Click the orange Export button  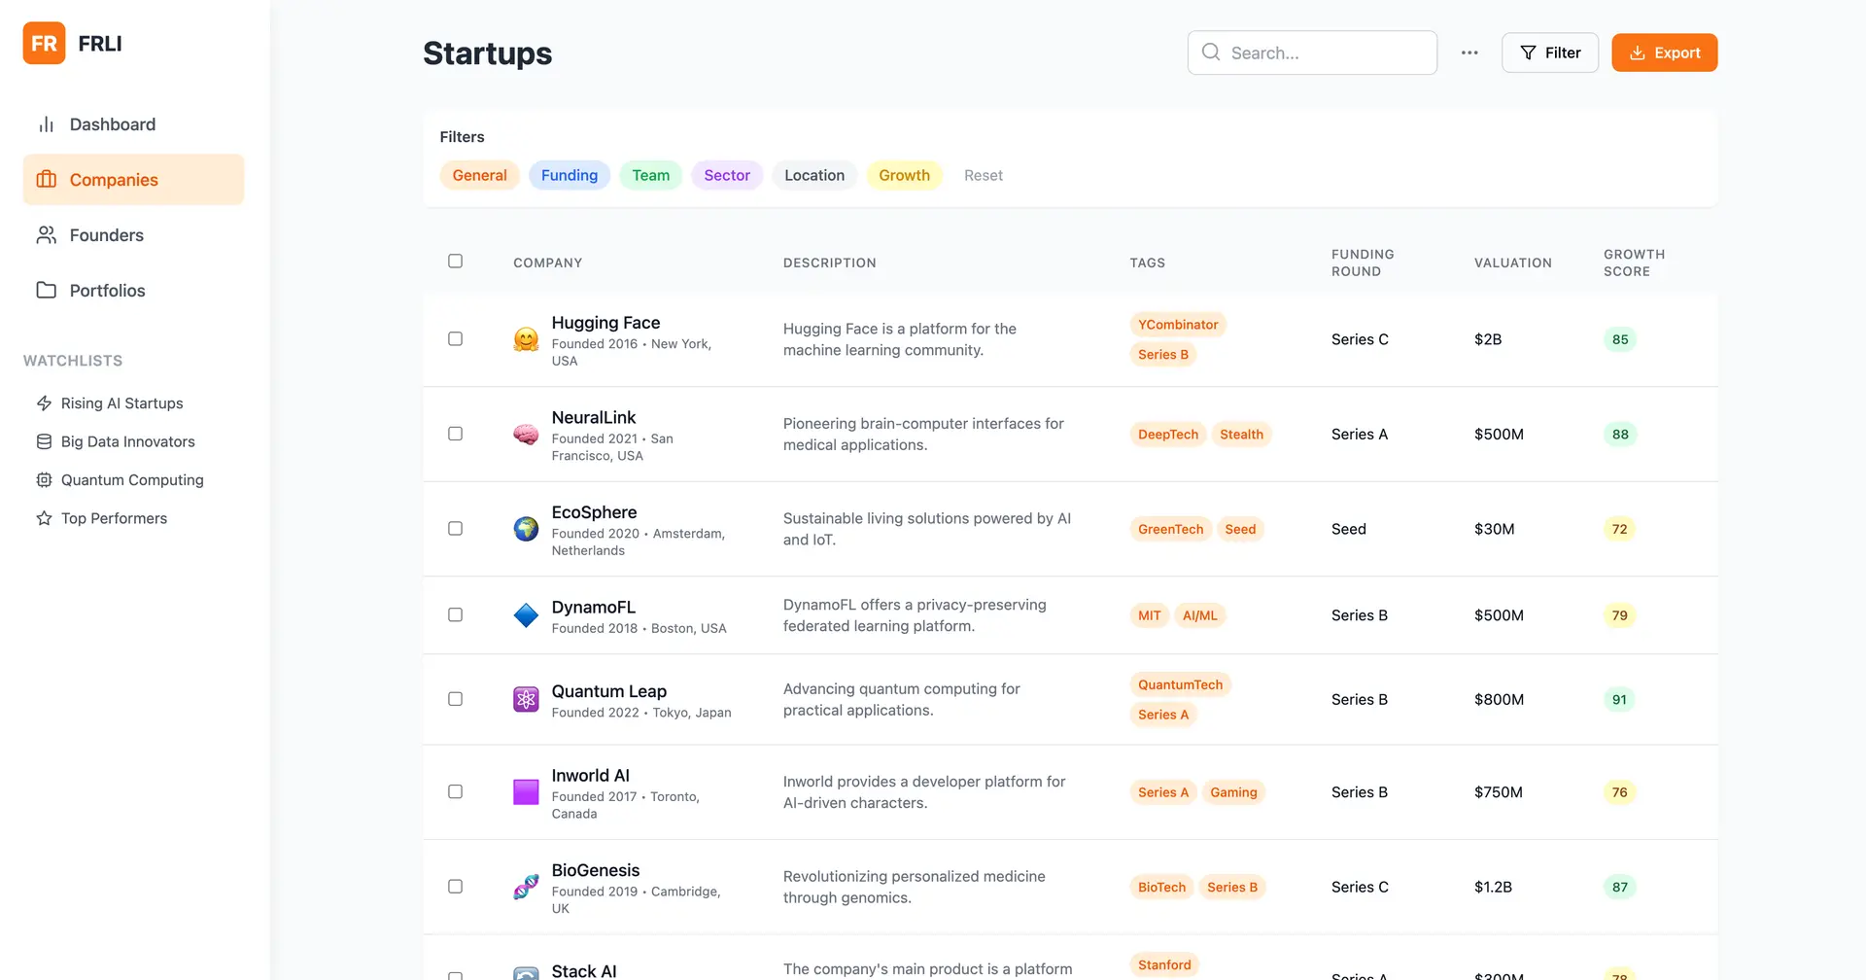1665,52
